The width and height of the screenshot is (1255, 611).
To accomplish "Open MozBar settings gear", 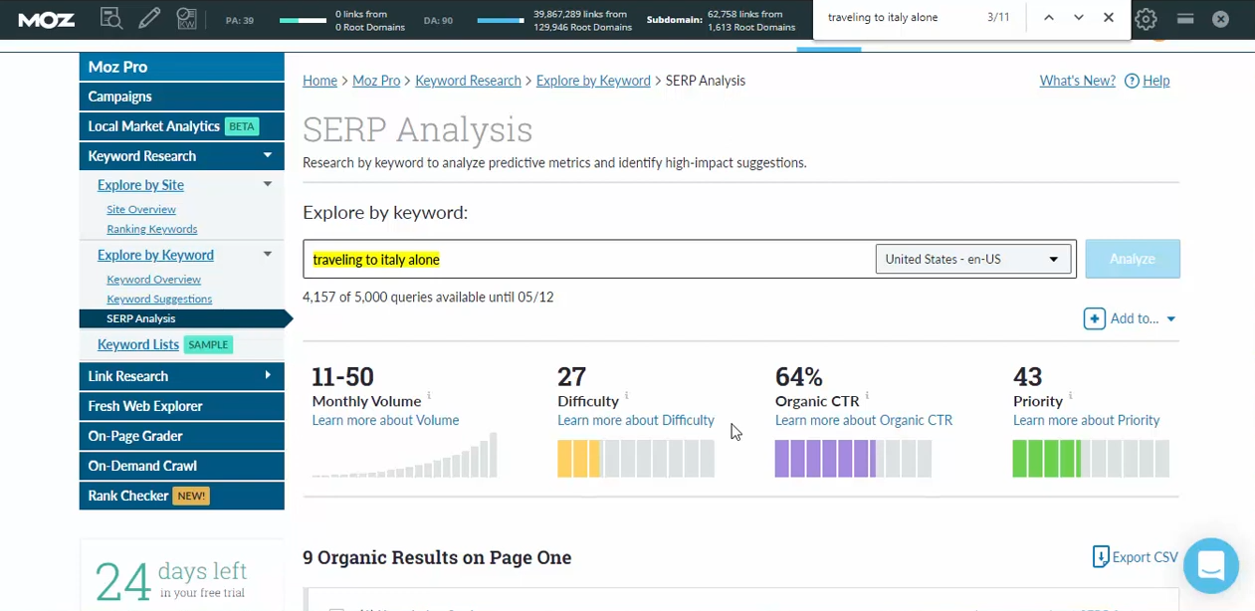I will pyautogui.click(x=1147, y=19).
